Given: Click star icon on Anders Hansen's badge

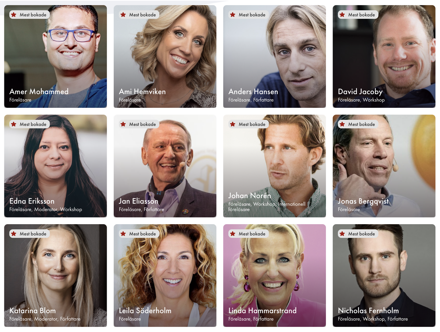Looking at the screenshot, I should (x=232, y=15).
